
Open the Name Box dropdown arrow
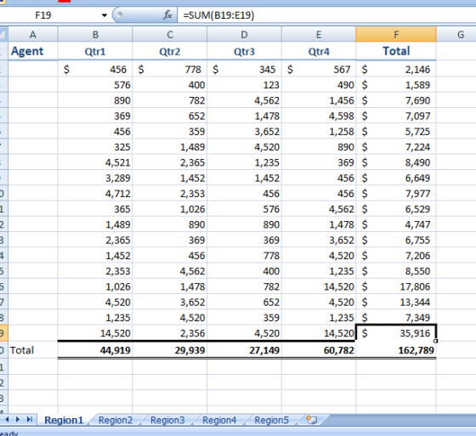click(104, 15)
